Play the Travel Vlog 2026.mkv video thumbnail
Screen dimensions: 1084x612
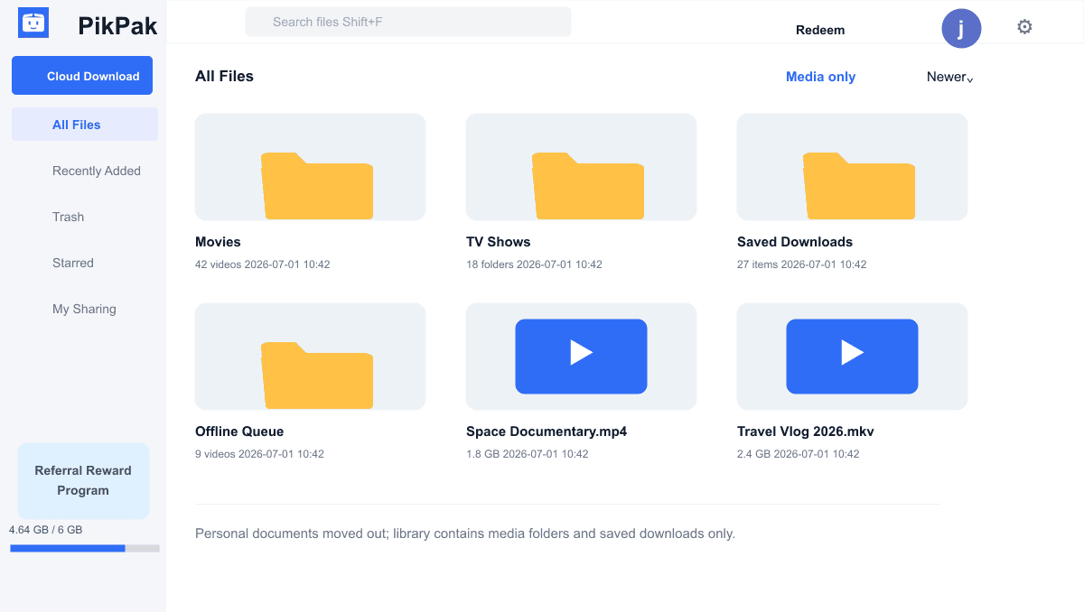[852, 357]
